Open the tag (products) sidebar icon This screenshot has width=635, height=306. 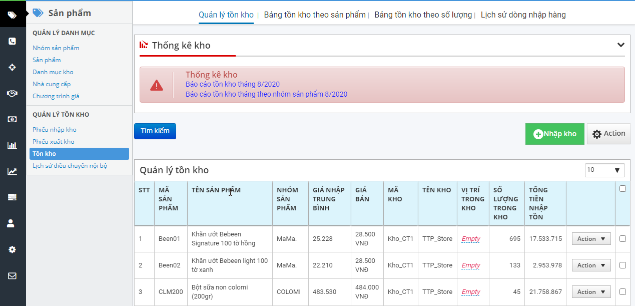click(x=12, y=15)
